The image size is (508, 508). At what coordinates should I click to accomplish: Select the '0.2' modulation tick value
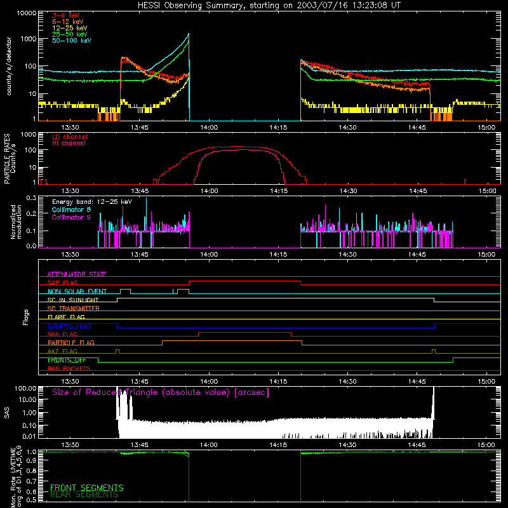click(31, 214)
